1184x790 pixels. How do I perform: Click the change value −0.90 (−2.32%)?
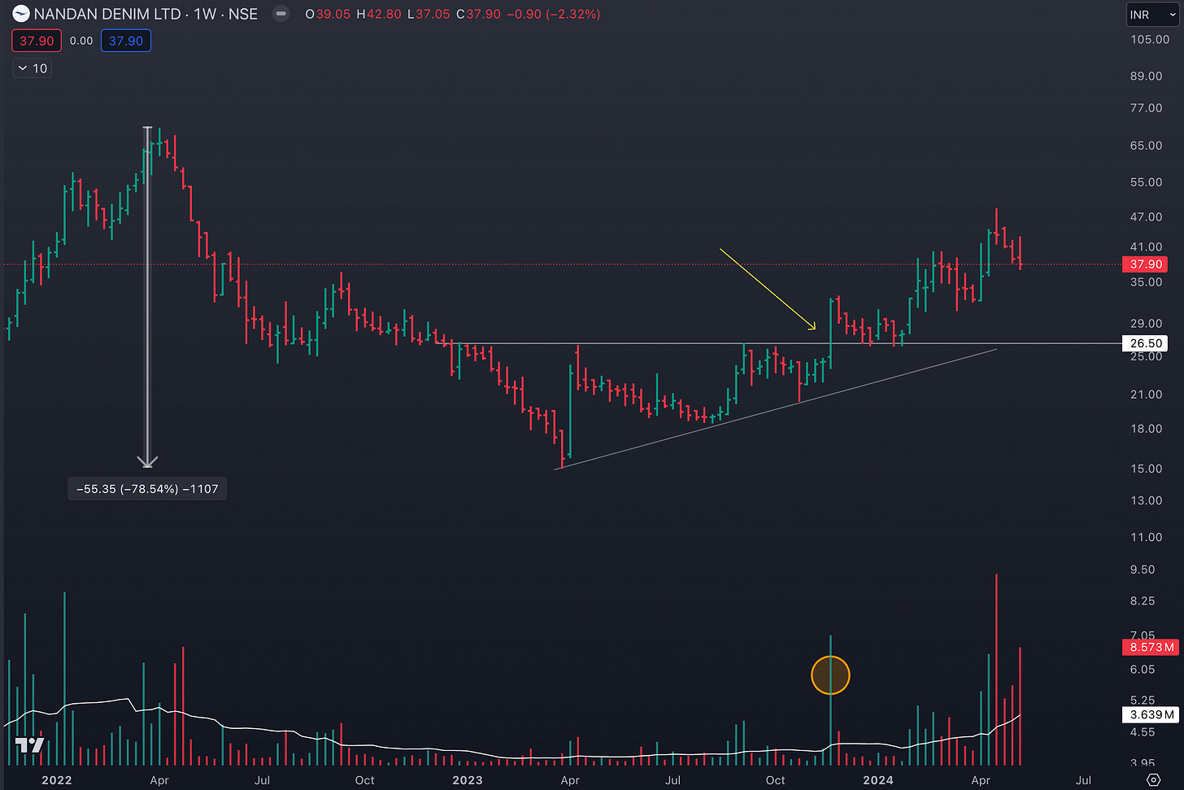[553, 14]
